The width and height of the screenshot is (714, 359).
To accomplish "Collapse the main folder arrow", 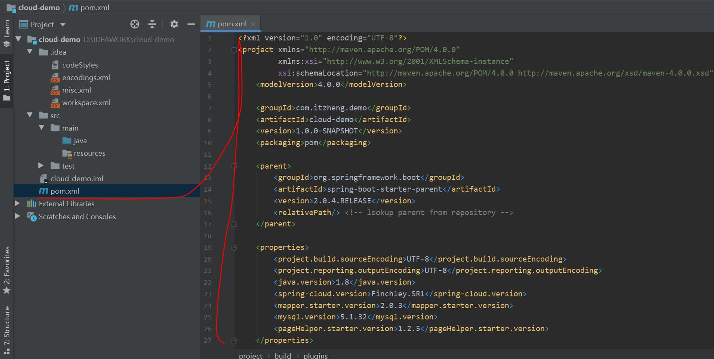I will pos(42,128).
